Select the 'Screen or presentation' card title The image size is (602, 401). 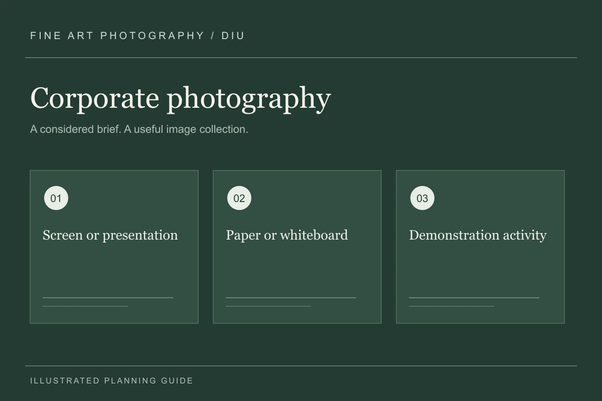(x=110, y=235)
